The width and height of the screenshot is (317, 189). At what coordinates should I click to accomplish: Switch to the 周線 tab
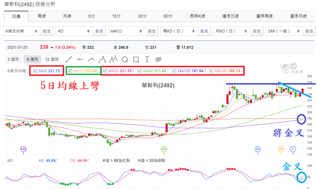42,16
